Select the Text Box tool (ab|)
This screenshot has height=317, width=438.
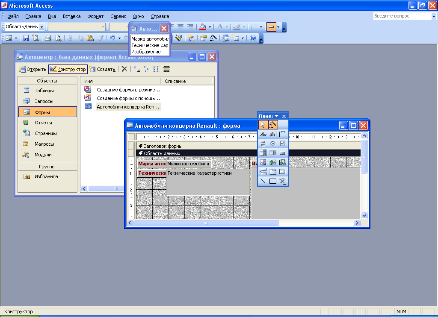pyautogui.click(x=272, y=134)
